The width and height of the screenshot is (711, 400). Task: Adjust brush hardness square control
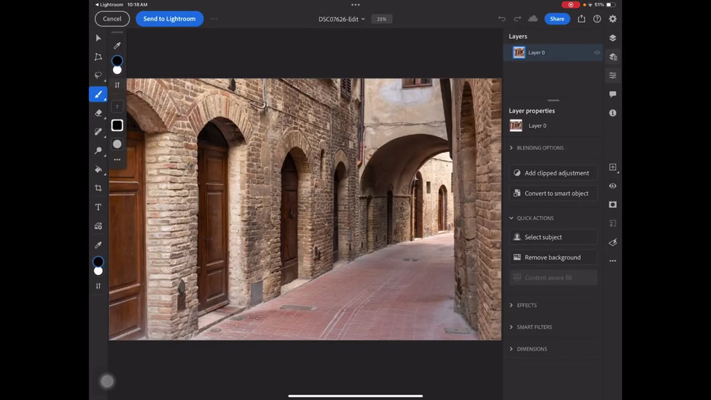pos(117,125)
